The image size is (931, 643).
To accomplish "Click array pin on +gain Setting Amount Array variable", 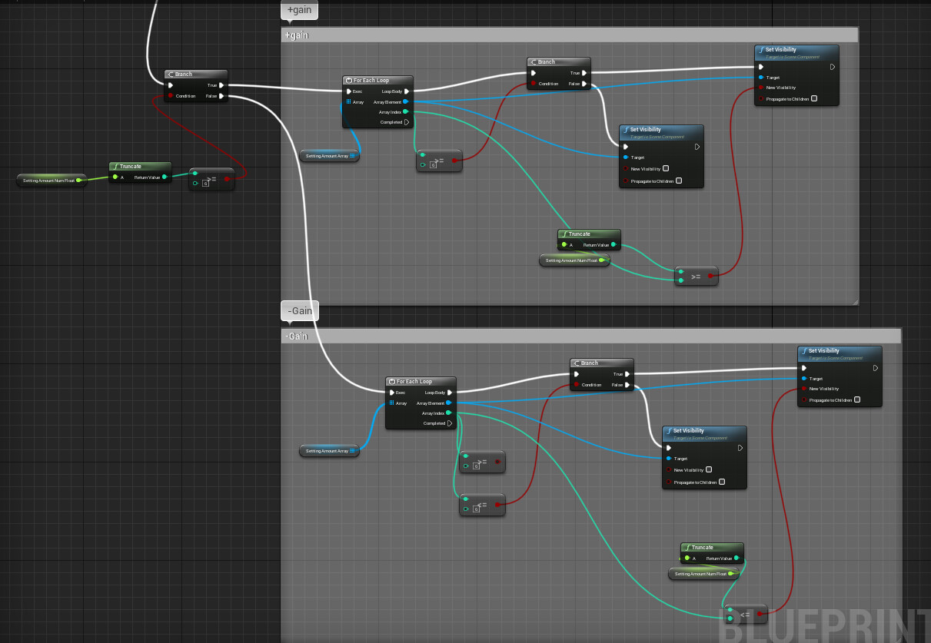I will (352, 156).
